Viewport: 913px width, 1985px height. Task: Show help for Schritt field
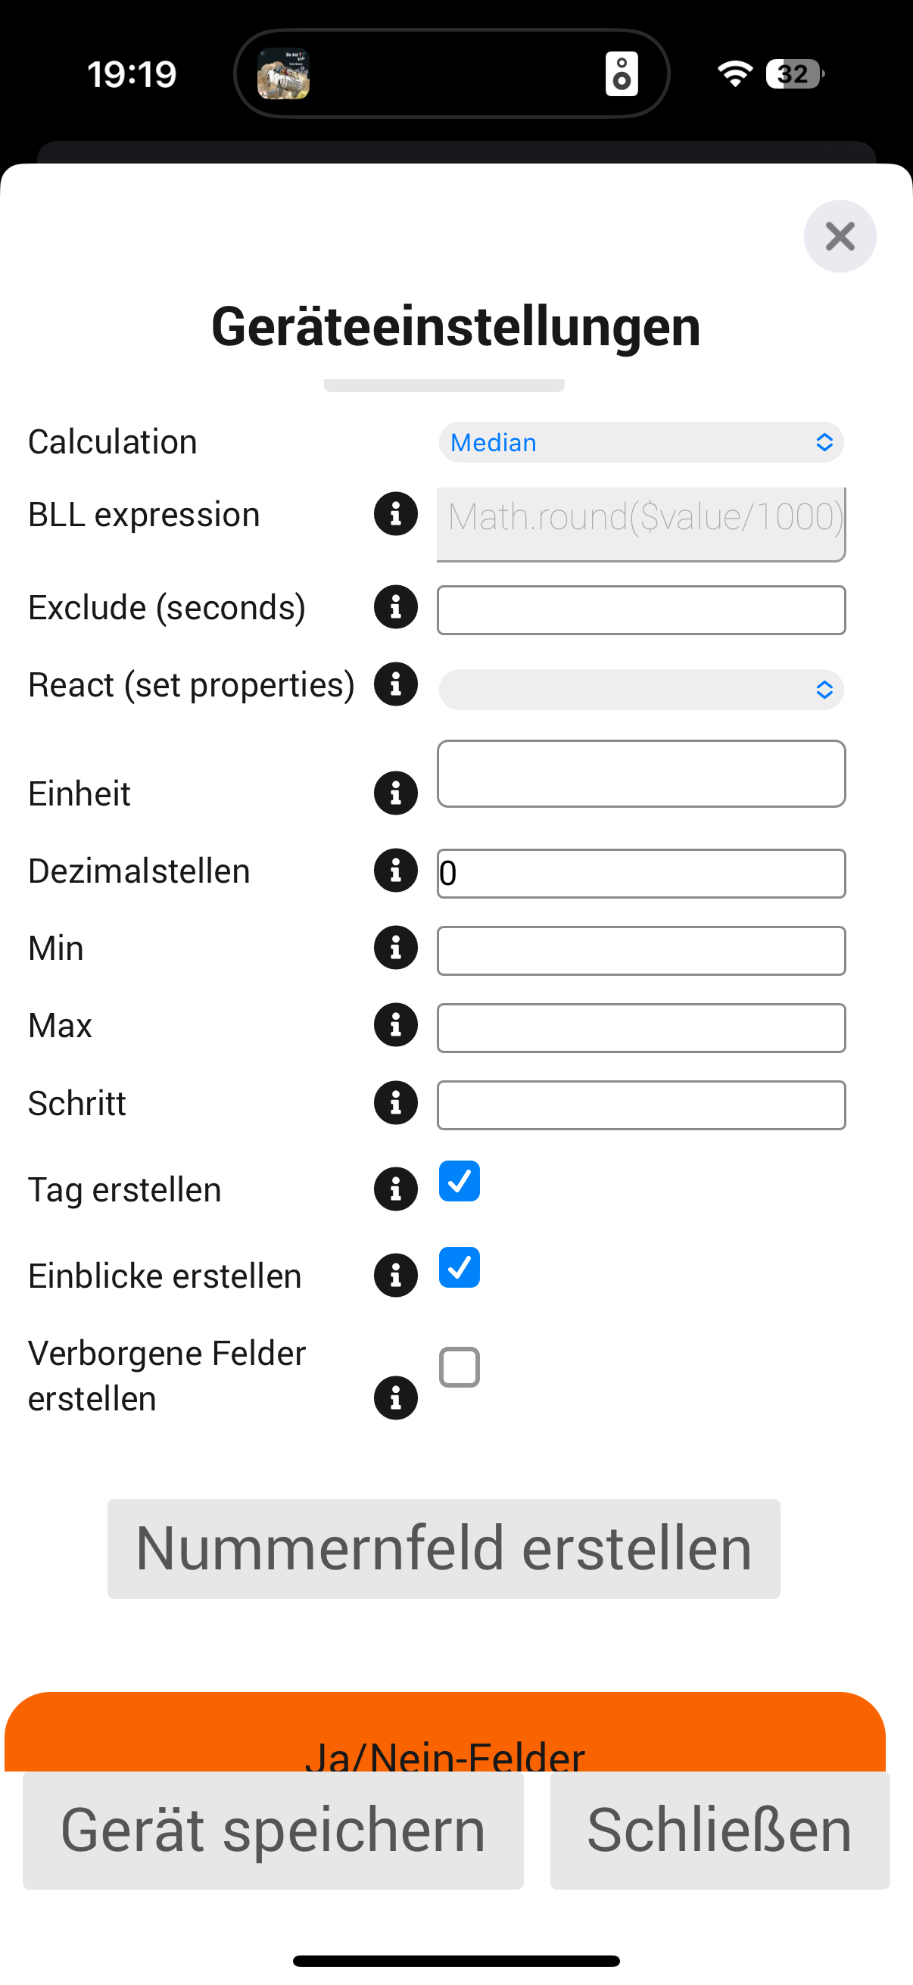click(395, 1103)
